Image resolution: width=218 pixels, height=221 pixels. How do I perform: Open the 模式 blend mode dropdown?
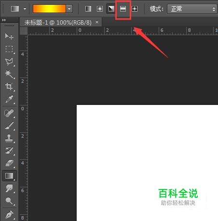click(x=192, y=9)
